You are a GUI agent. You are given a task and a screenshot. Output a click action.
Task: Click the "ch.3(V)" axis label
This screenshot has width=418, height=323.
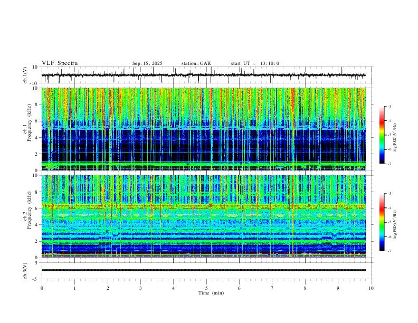coord(25,271)
